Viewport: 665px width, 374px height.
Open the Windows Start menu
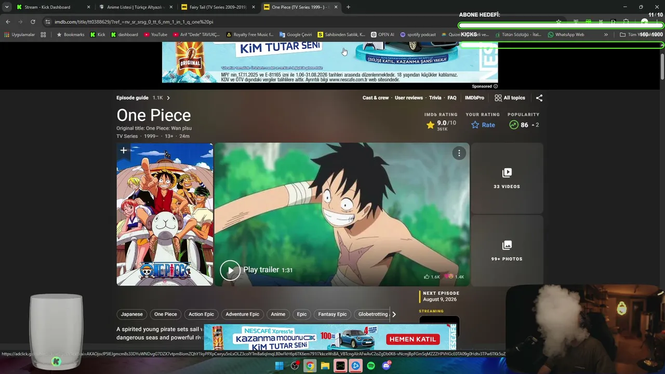coord(279,366)
